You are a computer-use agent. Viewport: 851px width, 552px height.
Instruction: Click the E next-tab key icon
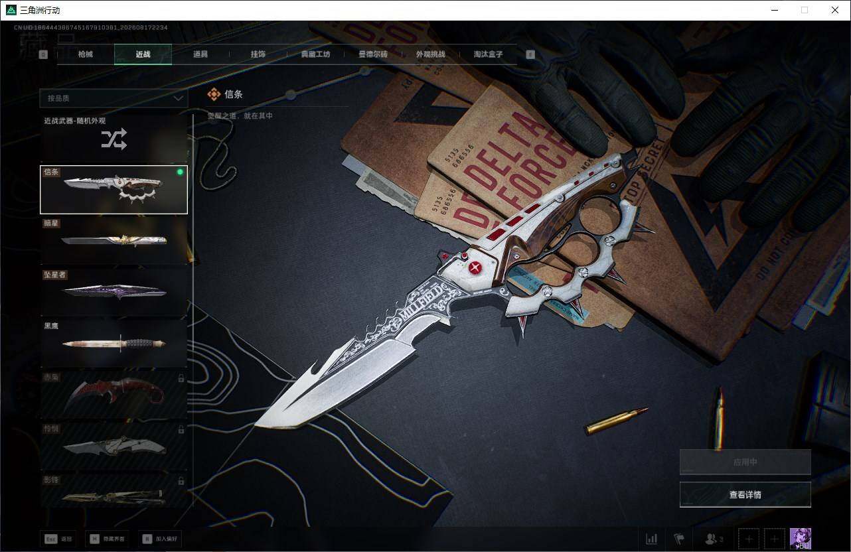point(530,54)
